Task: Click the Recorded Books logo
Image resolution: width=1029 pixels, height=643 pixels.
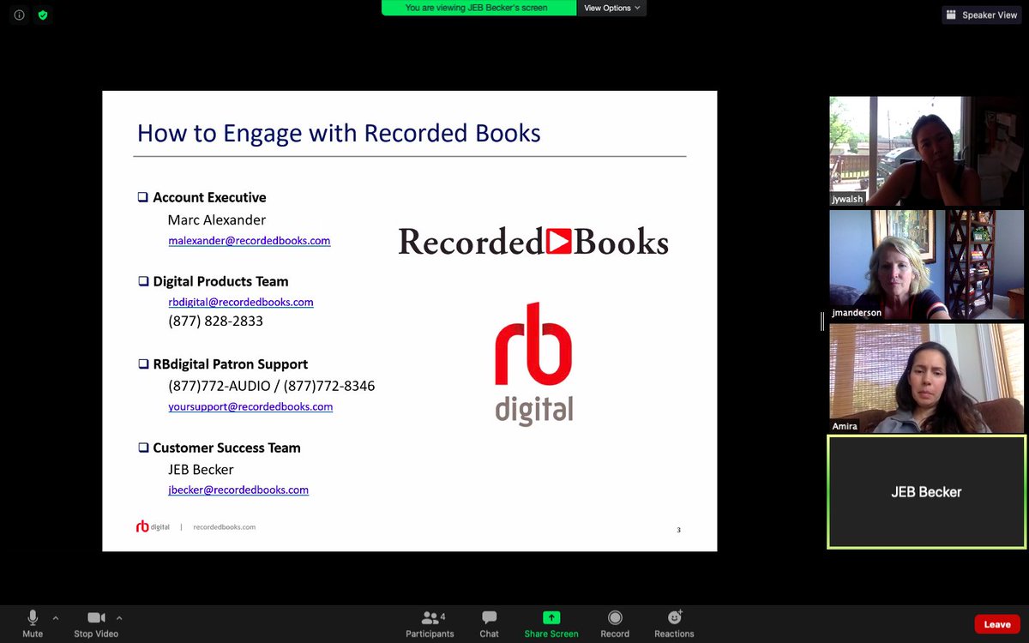Action: (x=533, y=242)
